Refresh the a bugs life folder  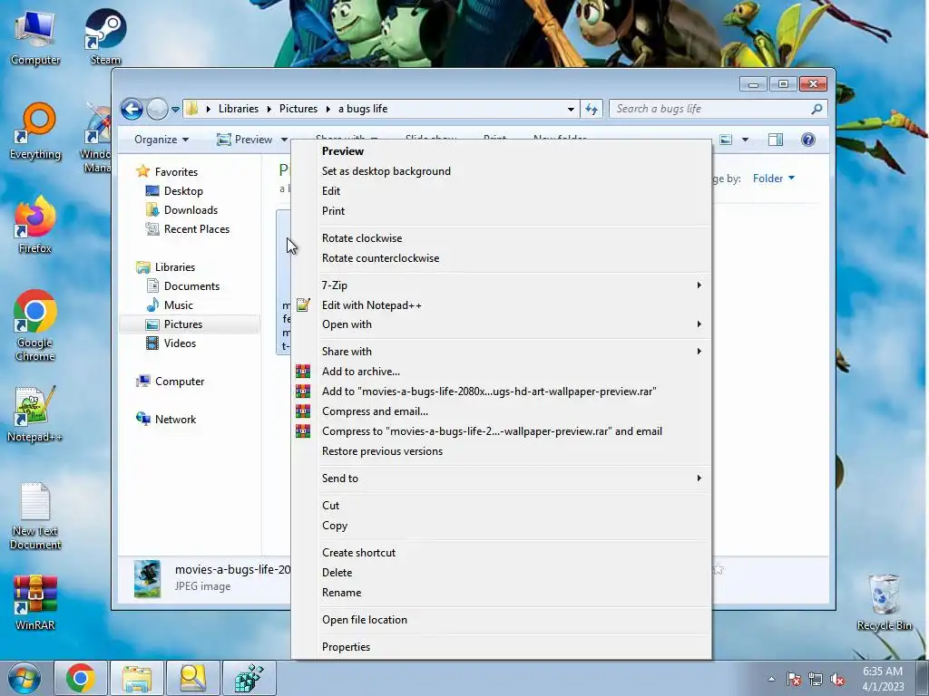click(x=592, y=109)
